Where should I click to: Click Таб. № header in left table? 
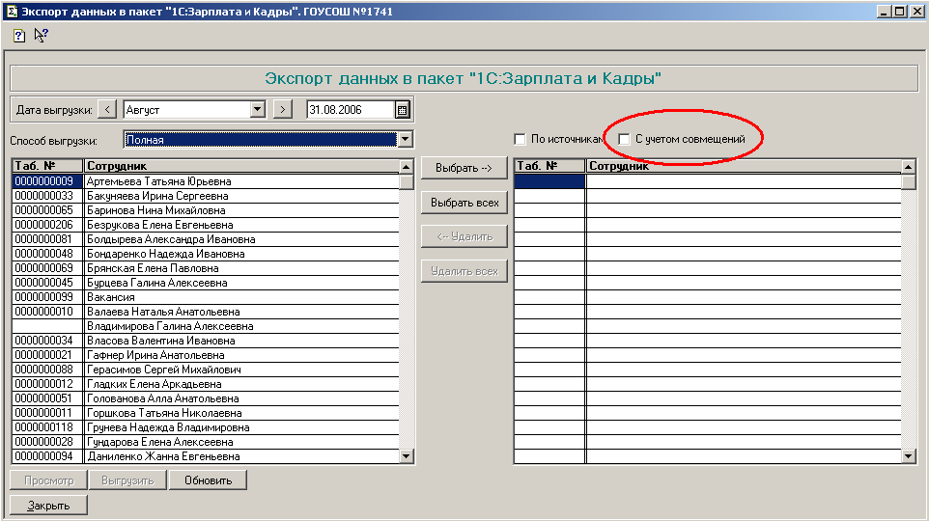coord(47,166)
